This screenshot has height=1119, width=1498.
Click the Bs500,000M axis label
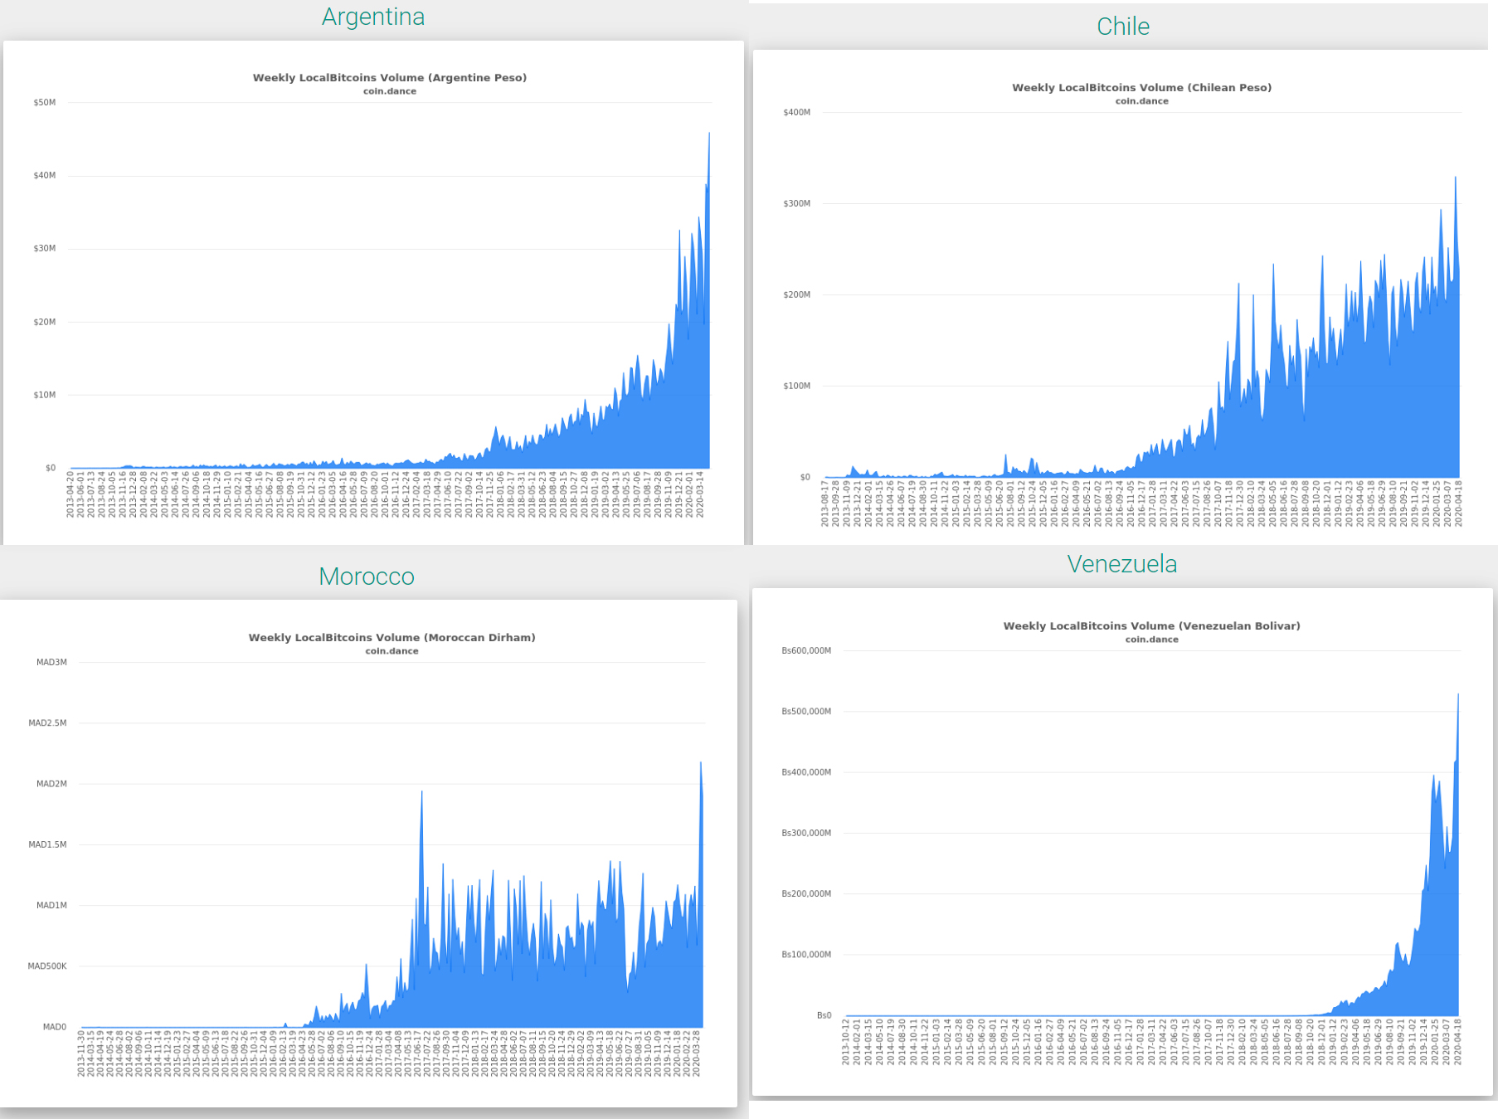[806, 712]
